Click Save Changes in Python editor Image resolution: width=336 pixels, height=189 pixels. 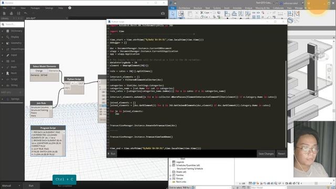point(266,154)
